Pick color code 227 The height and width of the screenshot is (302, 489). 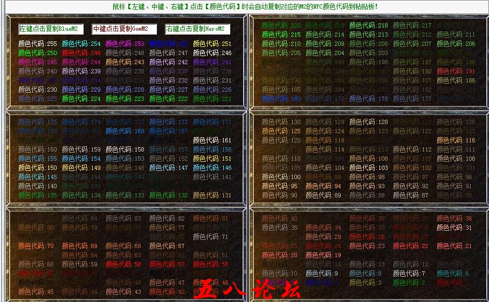point(169,90)
